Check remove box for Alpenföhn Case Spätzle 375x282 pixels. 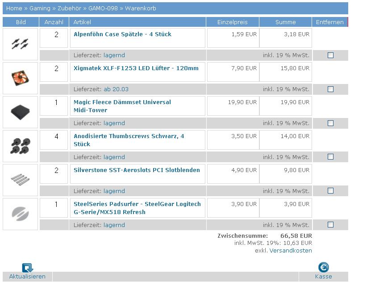pyautogui.click(x=330, y=55)
